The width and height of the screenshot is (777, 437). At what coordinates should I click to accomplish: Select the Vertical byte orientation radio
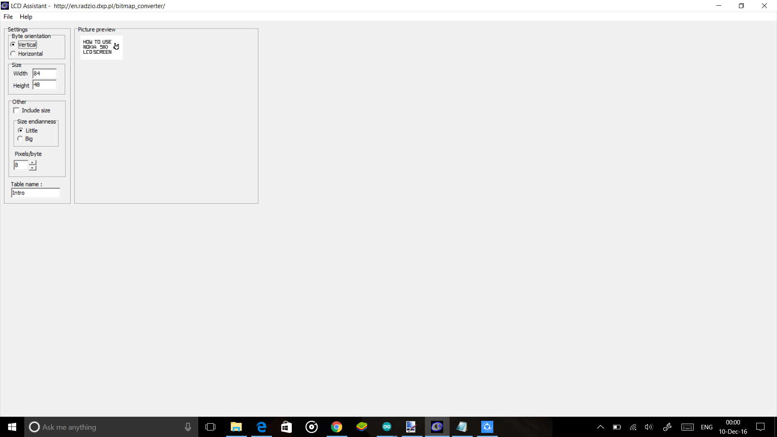tap(13, 45)
